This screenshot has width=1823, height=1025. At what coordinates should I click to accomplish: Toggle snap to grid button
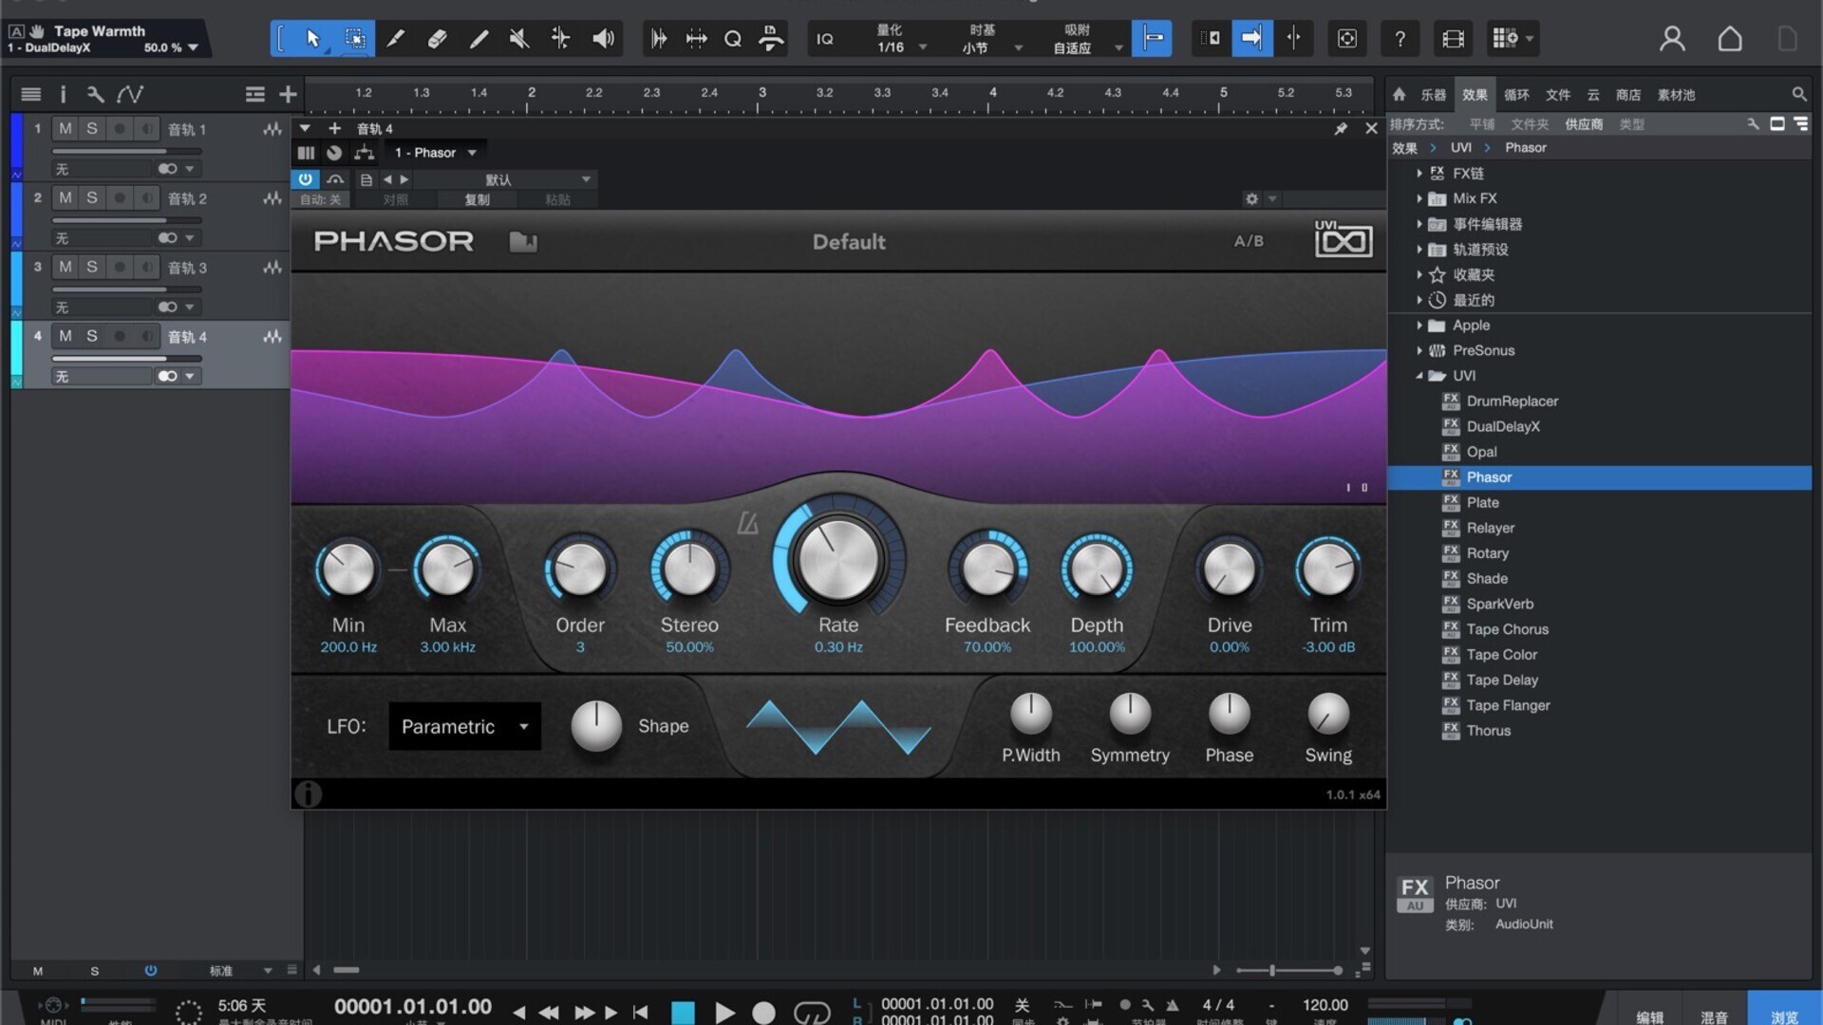1152,39
